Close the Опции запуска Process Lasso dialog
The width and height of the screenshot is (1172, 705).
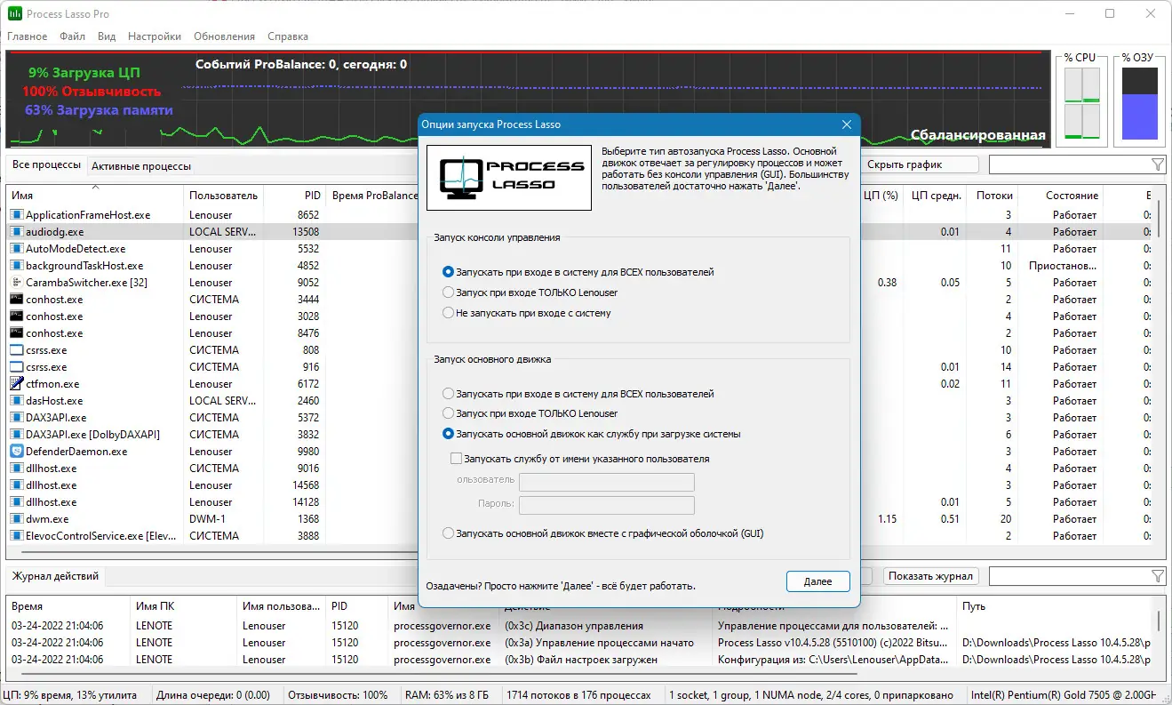tap(847, 124)
